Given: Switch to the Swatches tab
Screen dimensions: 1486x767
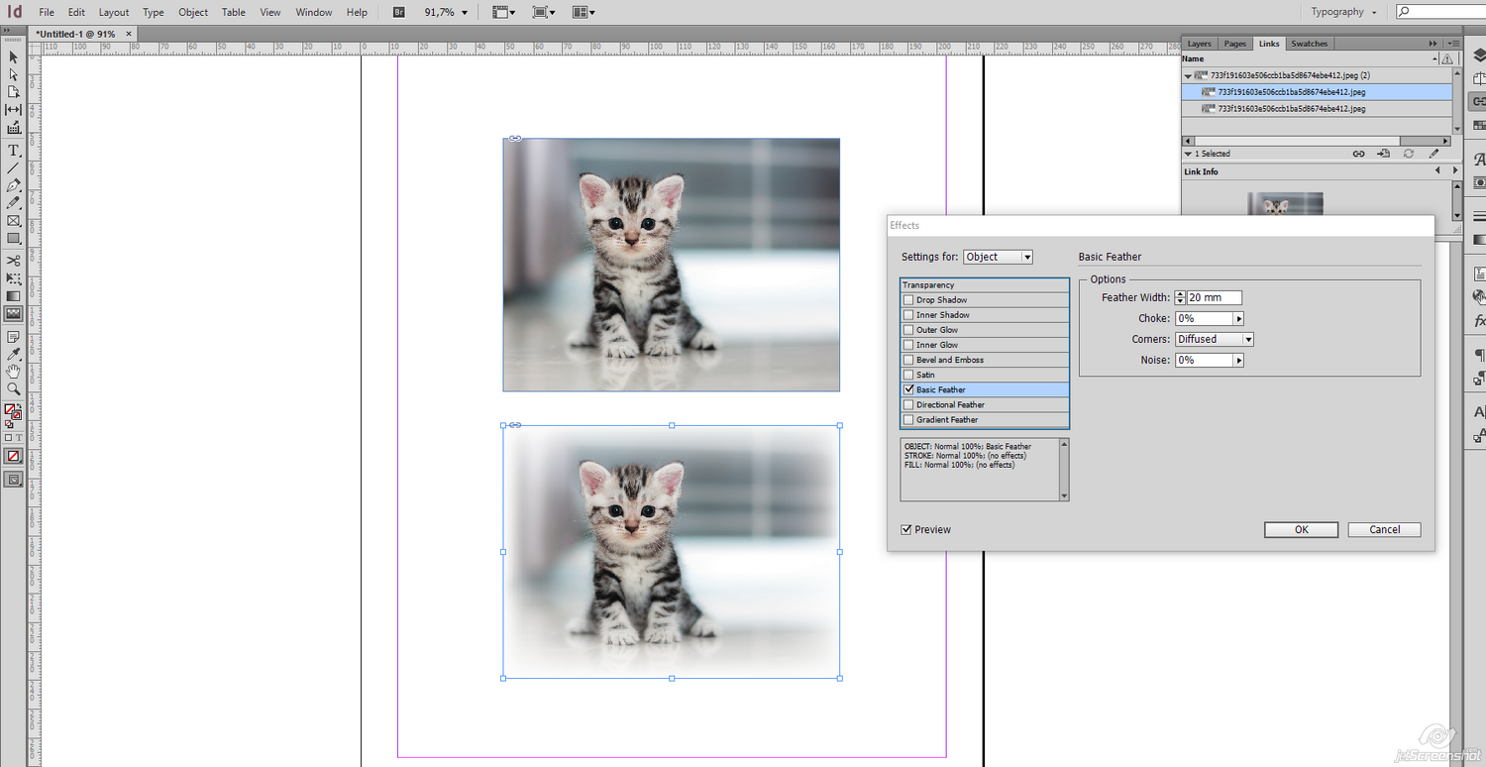Looking at the screenshot, I should (1309, 44).
